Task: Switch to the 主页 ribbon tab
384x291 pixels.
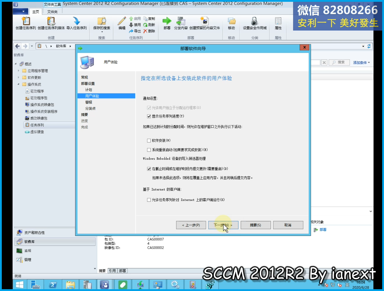Action: click(x=36, y=12)
